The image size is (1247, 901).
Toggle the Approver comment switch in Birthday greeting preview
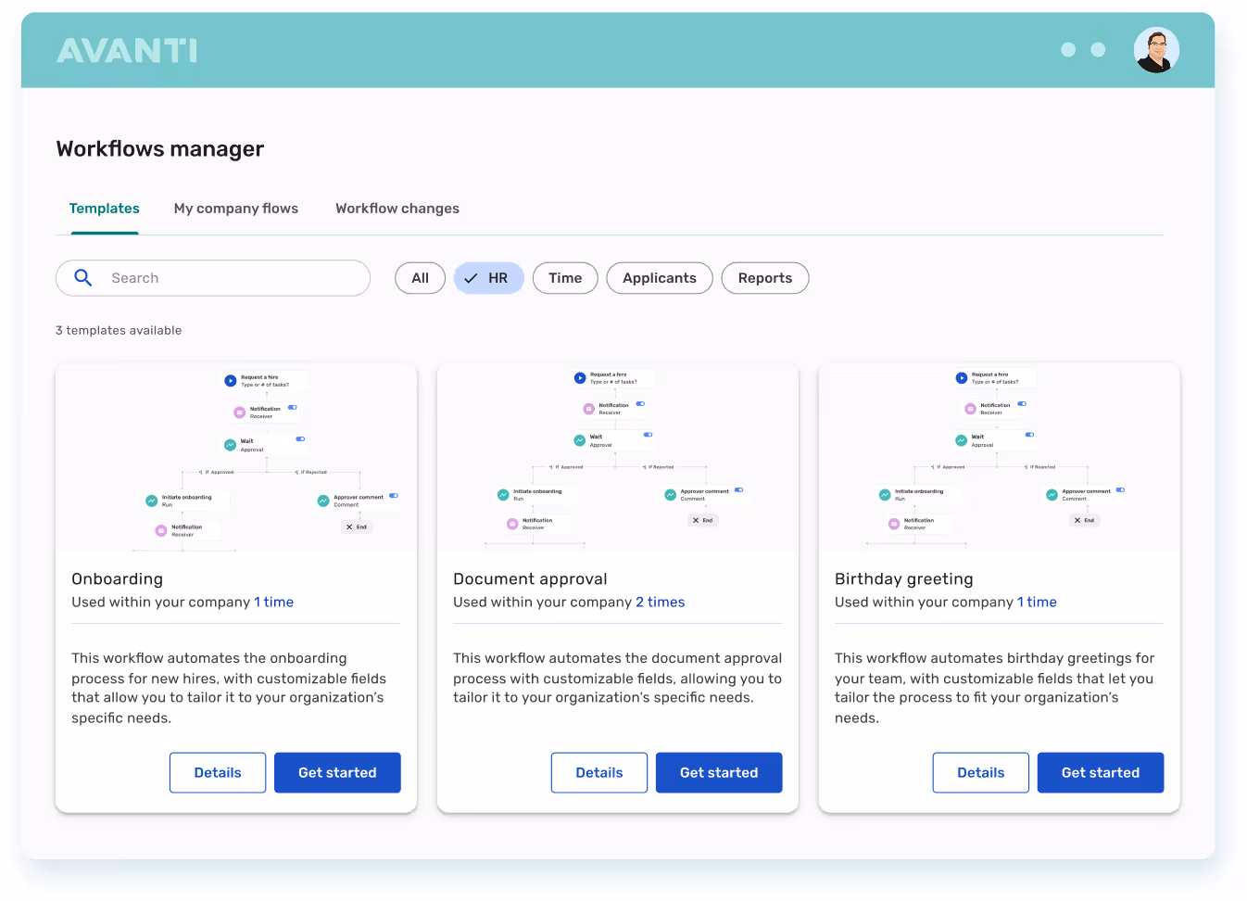click(1120, 489)
